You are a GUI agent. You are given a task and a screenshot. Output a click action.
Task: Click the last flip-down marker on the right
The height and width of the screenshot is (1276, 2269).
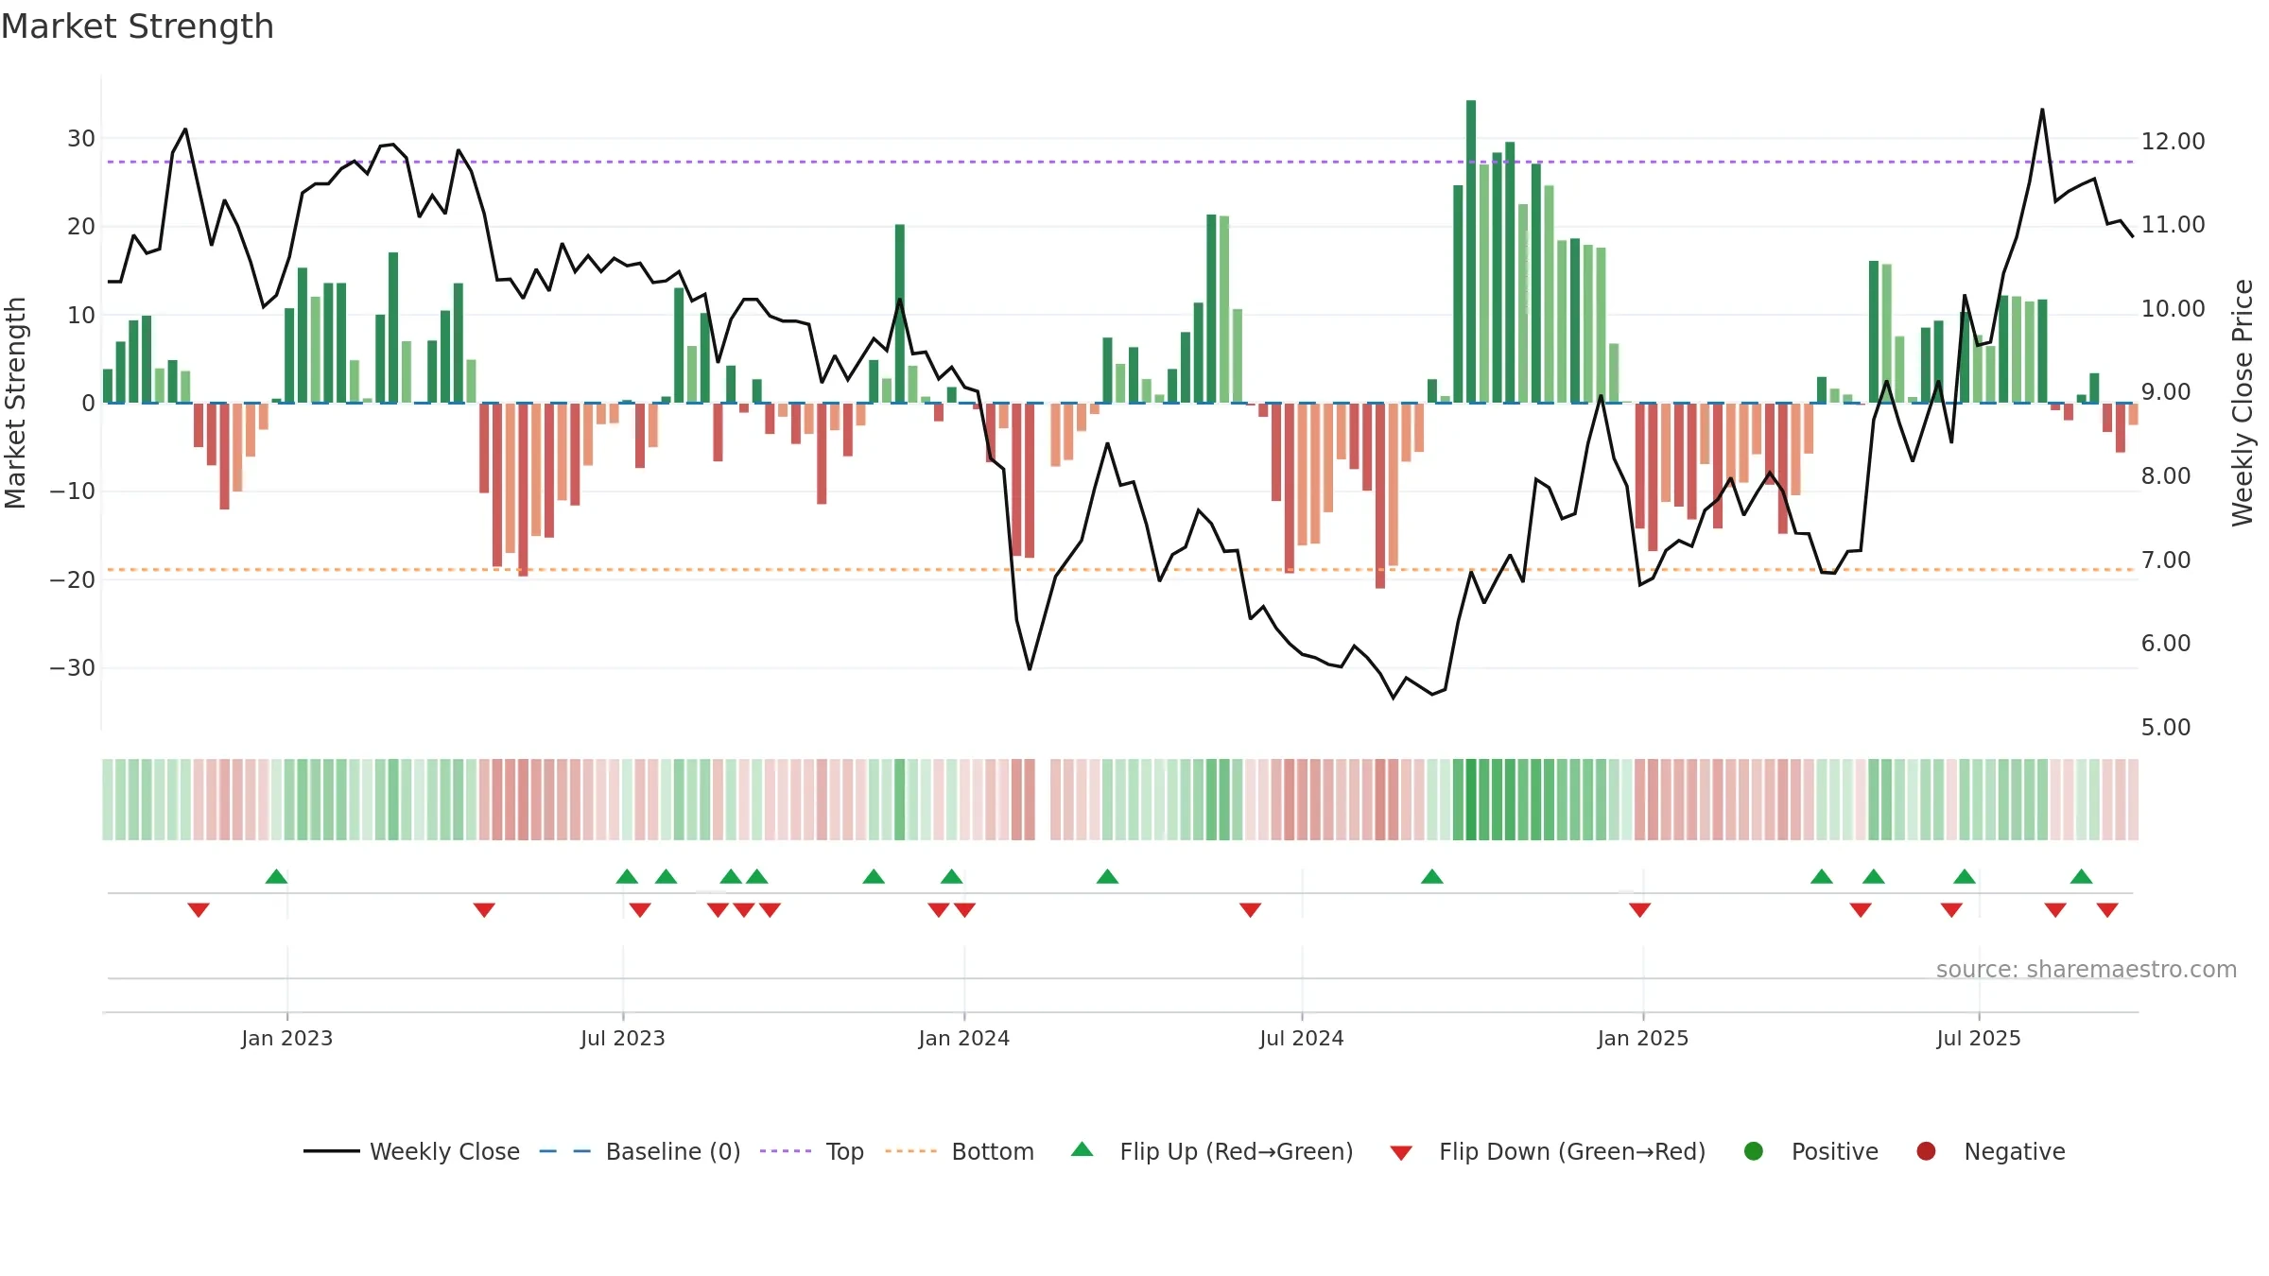(2107, 909)
